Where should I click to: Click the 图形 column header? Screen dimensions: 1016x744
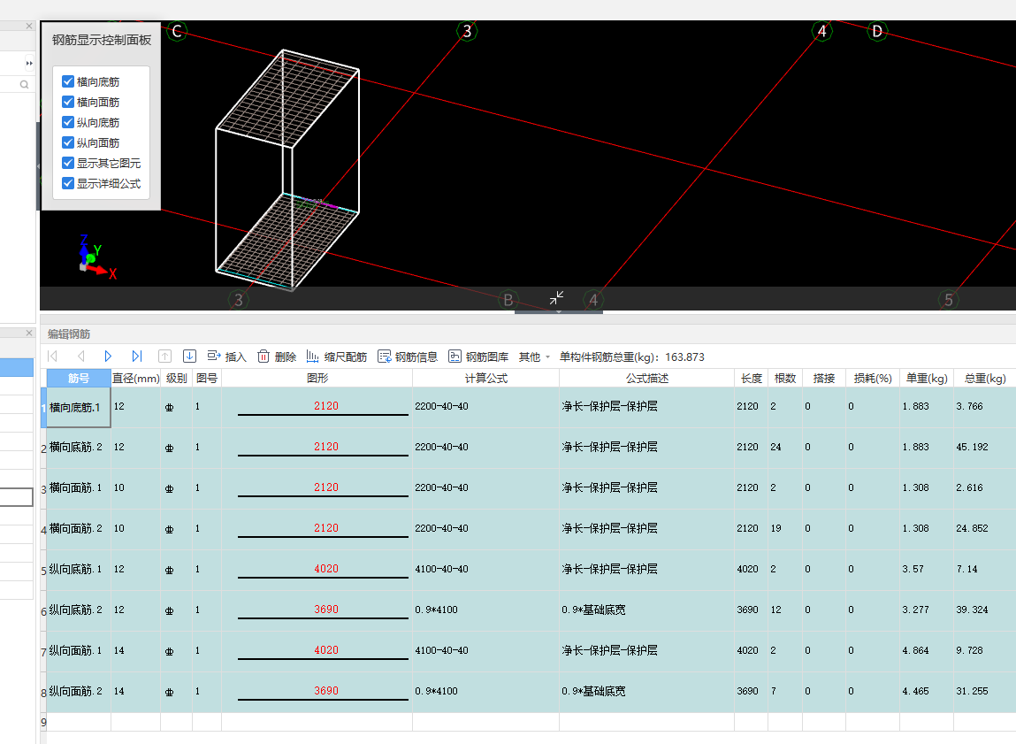point(317,378)
